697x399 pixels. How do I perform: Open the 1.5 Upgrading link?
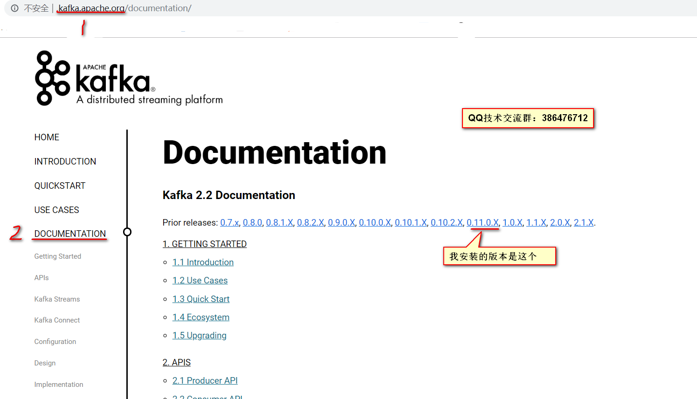tap(199, 335)
